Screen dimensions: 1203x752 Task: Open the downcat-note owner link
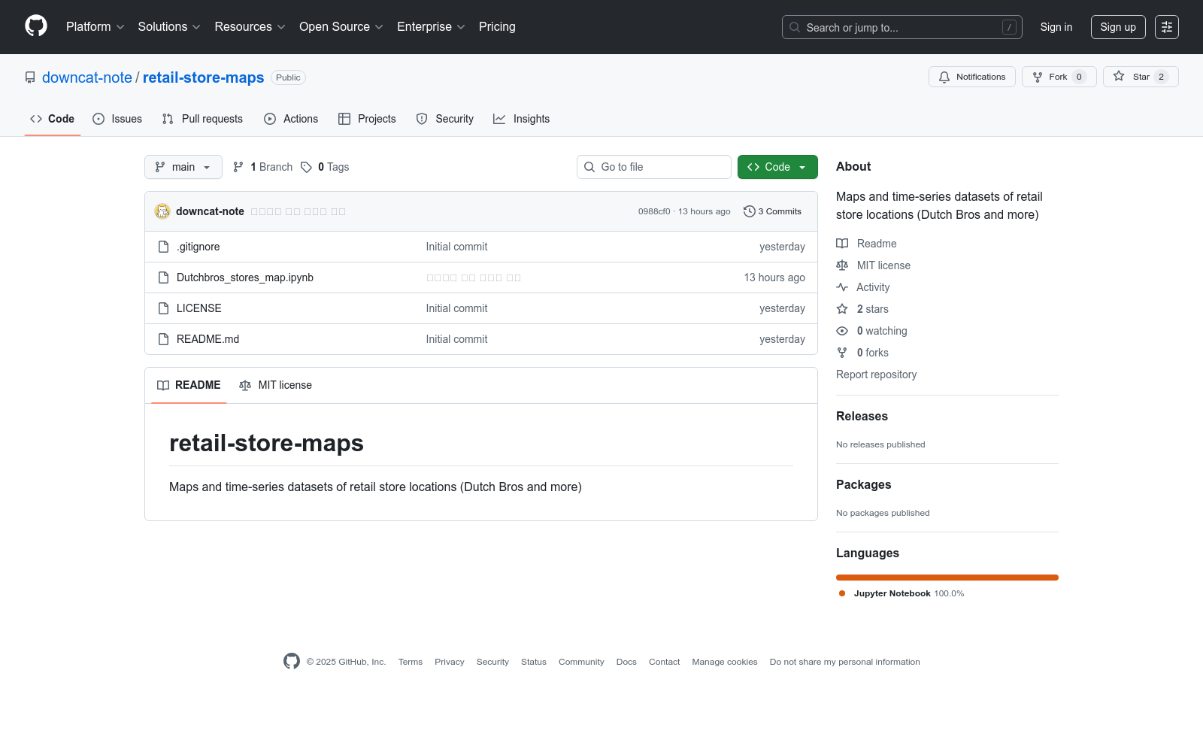(87, 77)
